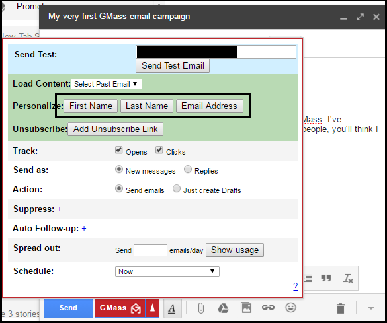Screen dimensions: 387x323
Task: Toggle Opens tracking checkbox
Action: point(119,150)
